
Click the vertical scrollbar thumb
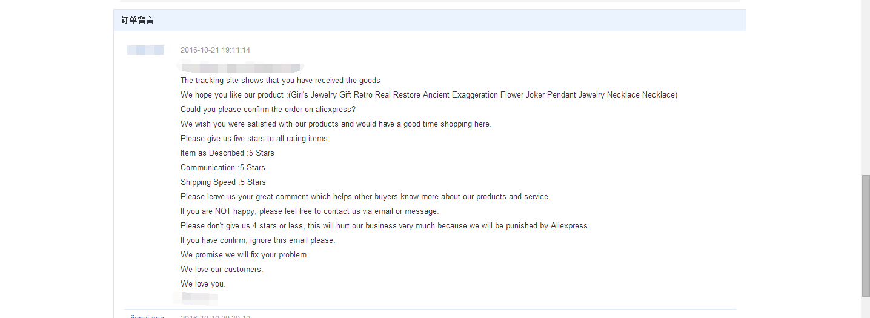(865, 236)
